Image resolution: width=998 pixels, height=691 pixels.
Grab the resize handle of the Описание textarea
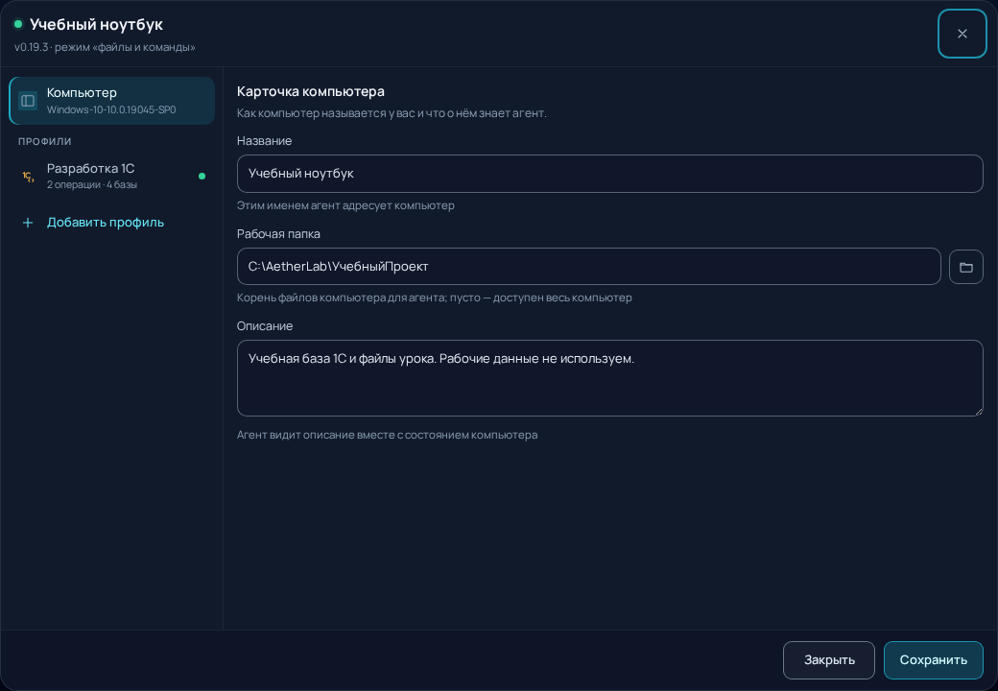click(x=978, y=411)
